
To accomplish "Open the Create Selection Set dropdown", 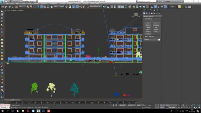I will click(96, 6).
